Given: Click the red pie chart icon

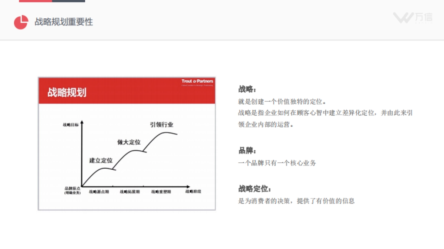Looking at the screenshot, I should [x=21, y=22].
